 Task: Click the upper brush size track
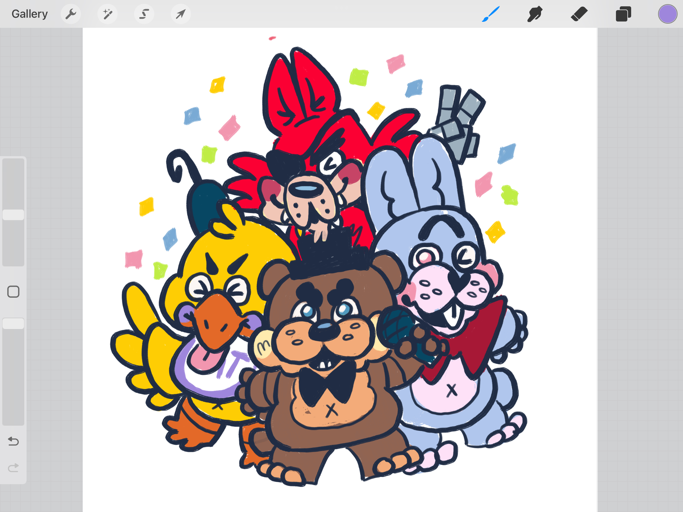(x=13, y=183)
